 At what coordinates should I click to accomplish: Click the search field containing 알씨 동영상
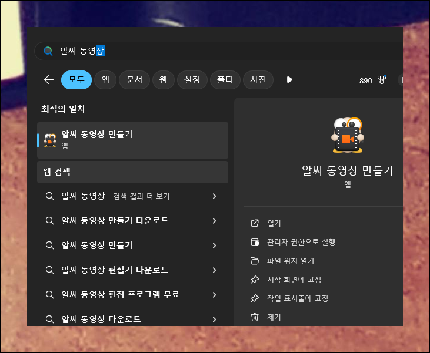tap(219, 51)
